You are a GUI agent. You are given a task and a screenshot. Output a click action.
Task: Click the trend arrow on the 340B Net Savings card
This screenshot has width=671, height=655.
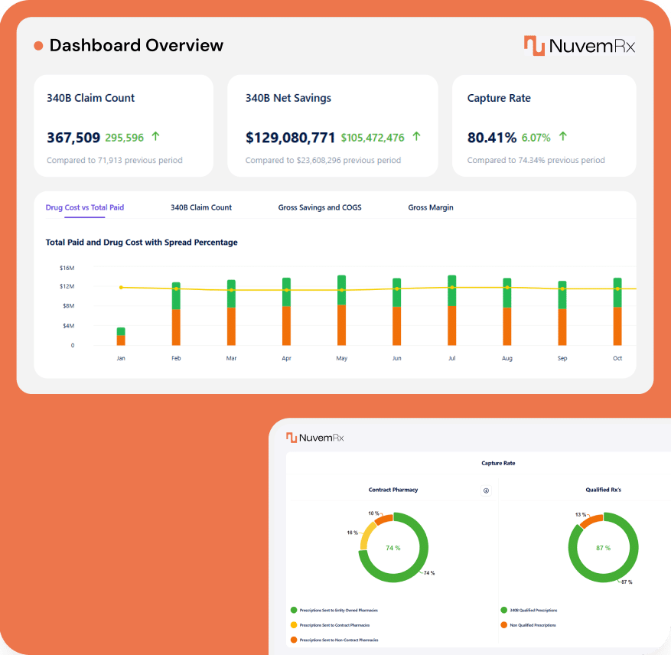pyautogui.click(x=417, y=135)
